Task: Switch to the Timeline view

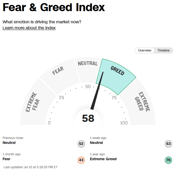Action: point(163,50)
